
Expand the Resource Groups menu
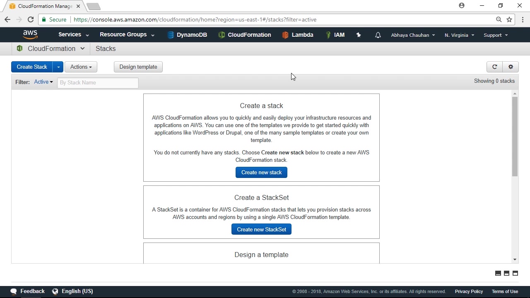[127, 35]
